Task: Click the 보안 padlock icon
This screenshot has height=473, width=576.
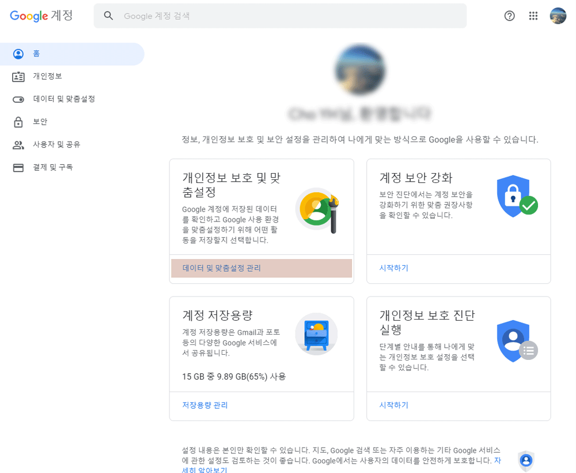Action: (x=18, y=122)
